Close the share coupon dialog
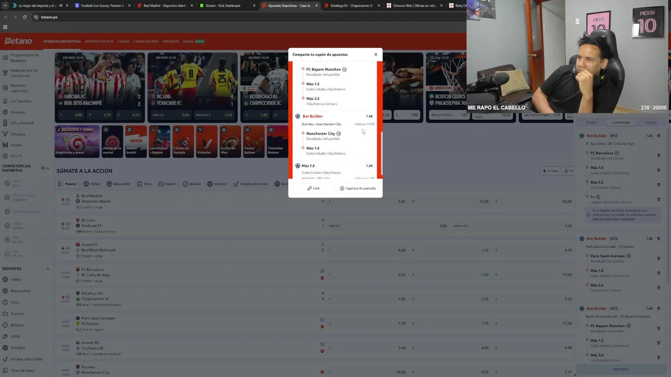This screenshot has height=377, width=671. [x=375, y=54]
